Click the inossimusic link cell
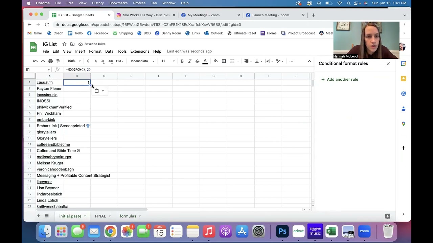Viewport: 433px width, 243px height. [x=47, y=95]
